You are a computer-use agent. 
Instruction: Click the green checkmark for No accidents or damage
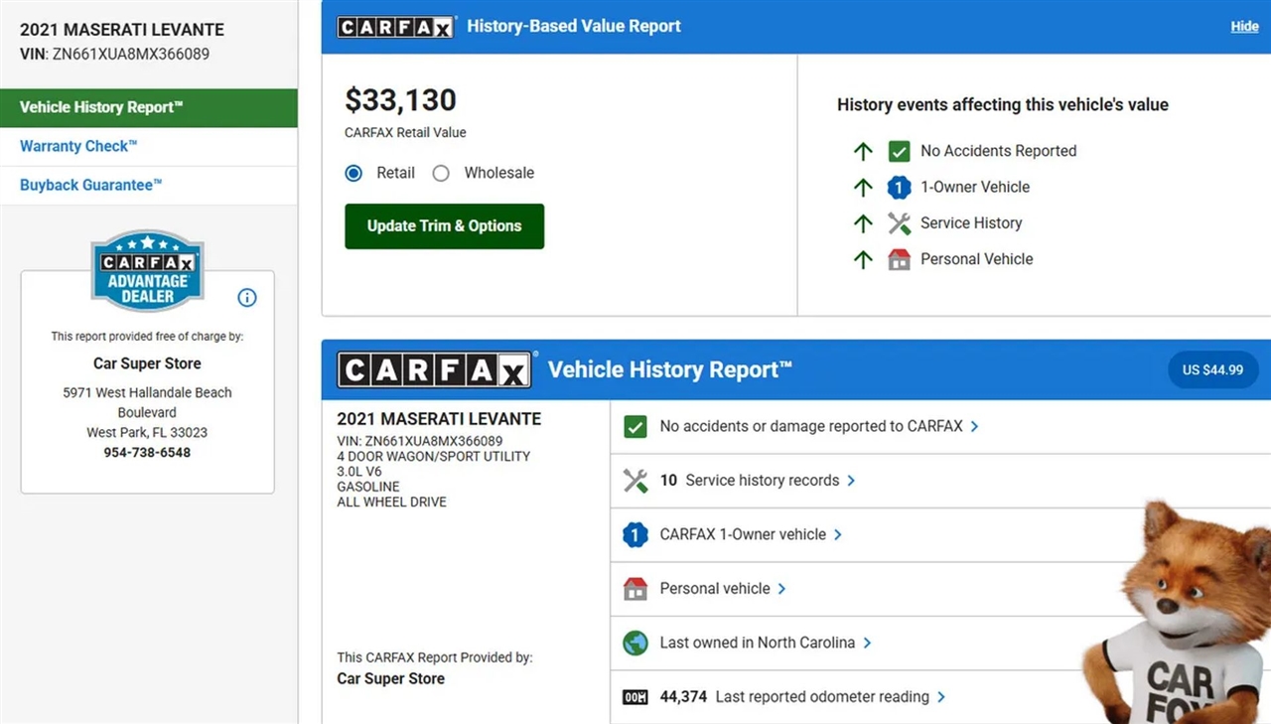635,427
